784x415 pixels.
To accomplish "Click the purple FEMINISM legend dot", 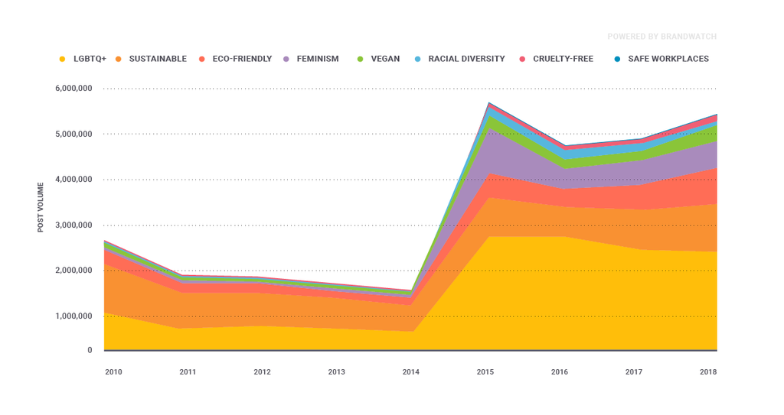I will pos(287,59).
